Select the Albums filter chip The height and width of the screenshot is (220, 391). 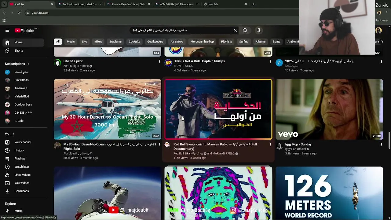tap(261, 42)
